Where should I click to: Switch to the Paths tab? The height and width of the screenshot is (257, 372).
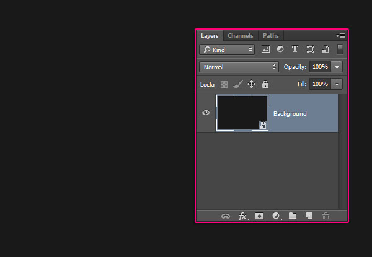coord(270,36)
